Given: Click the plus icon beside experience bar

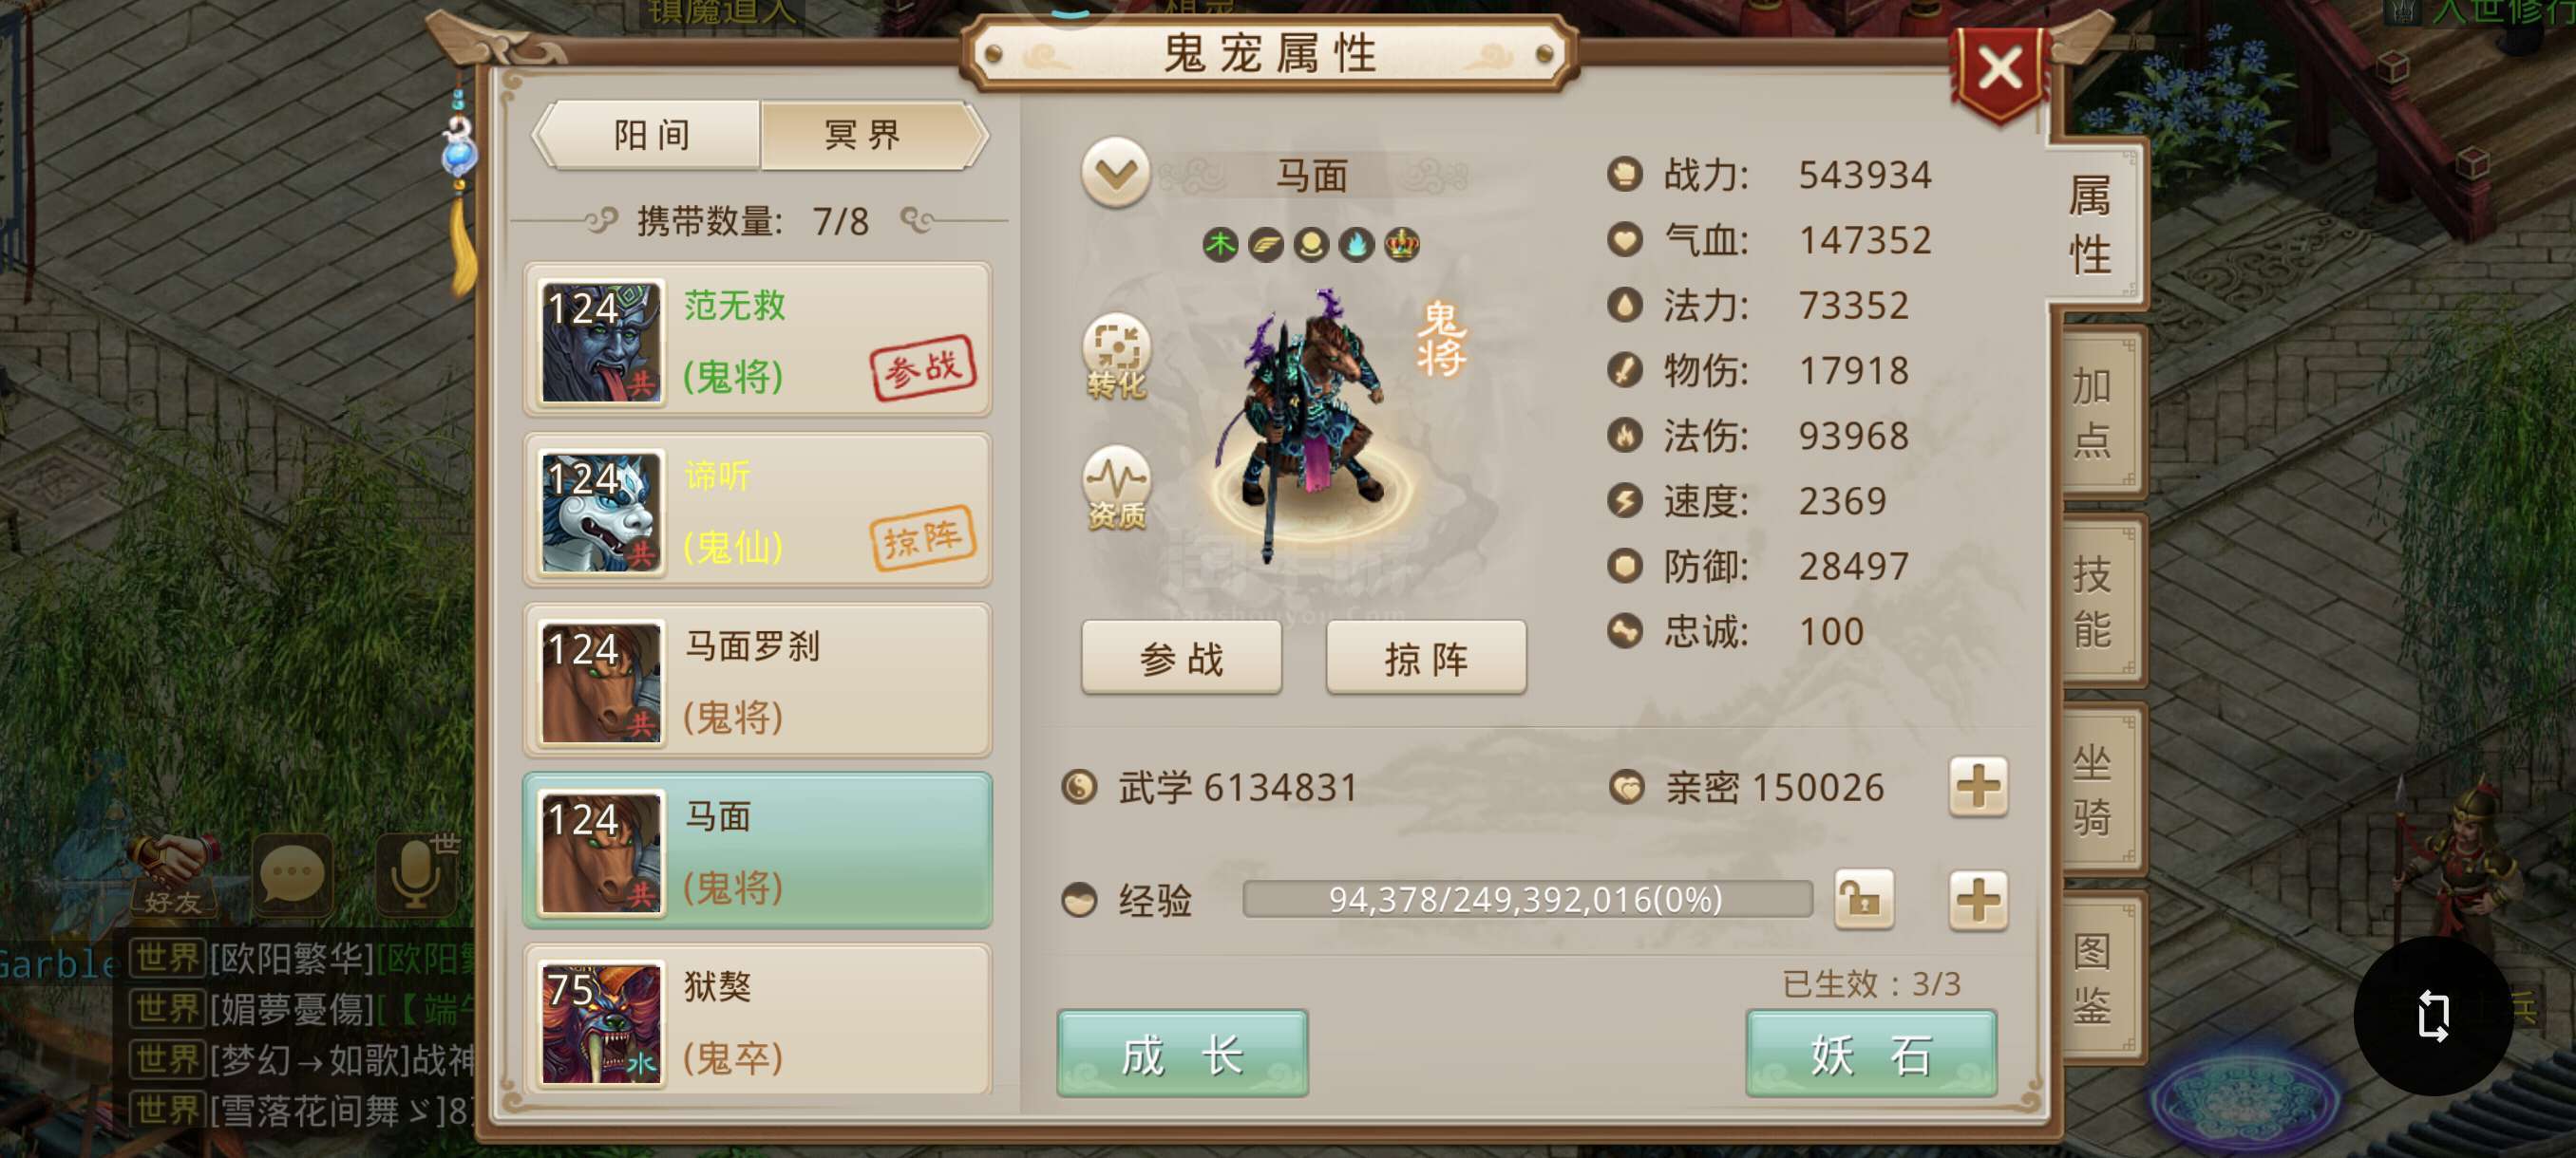Looking at the screenshot, I should coord(1977,899).
